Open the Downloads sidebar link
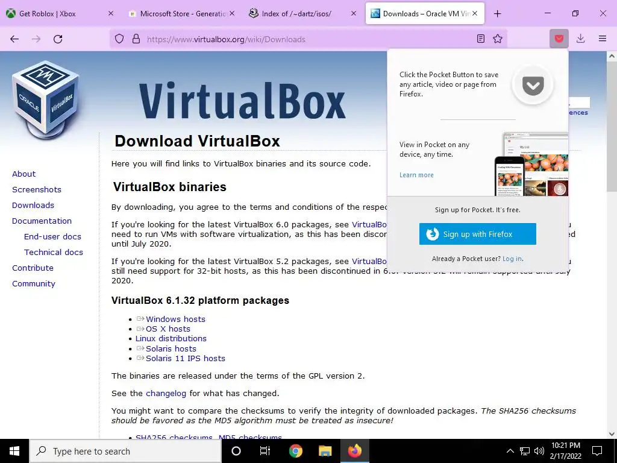Screen dimensions: 617x463 click(33, 205)
